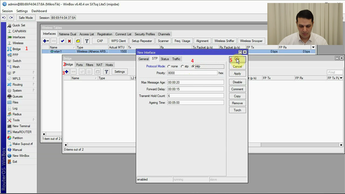Open column chooser dropdown in Wireless Tables
The width and height of the screenshot is (345, 194).
(x=313, y=47)
